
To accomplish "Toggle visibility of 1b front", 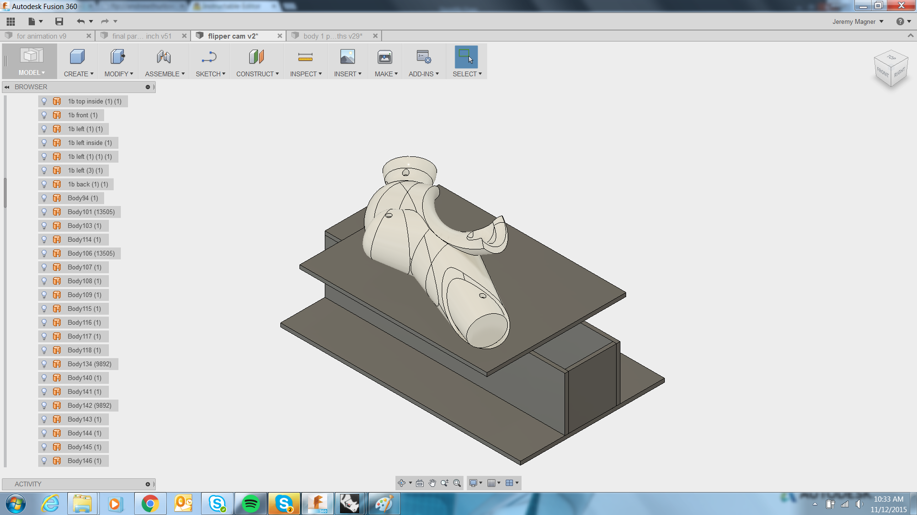I will [44, 115].
